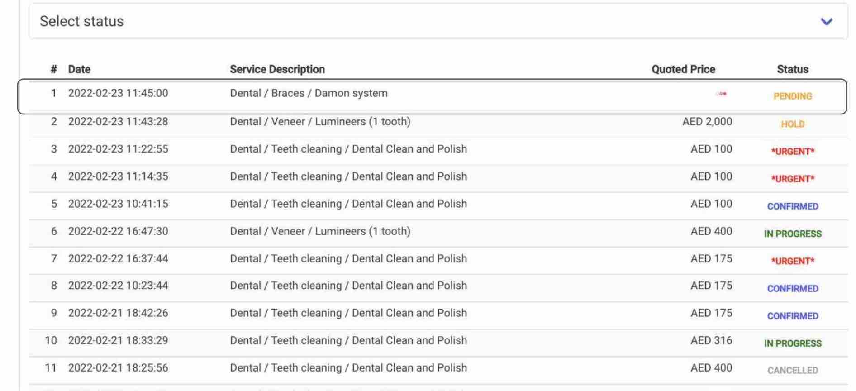Click the AED 316 quoted price
Screen dimensions: 856x391
pyautogui.click(x=711, y=340)
